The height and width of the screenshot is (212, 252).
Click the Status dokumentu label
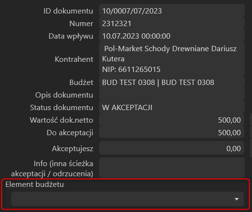click(61, 108)
